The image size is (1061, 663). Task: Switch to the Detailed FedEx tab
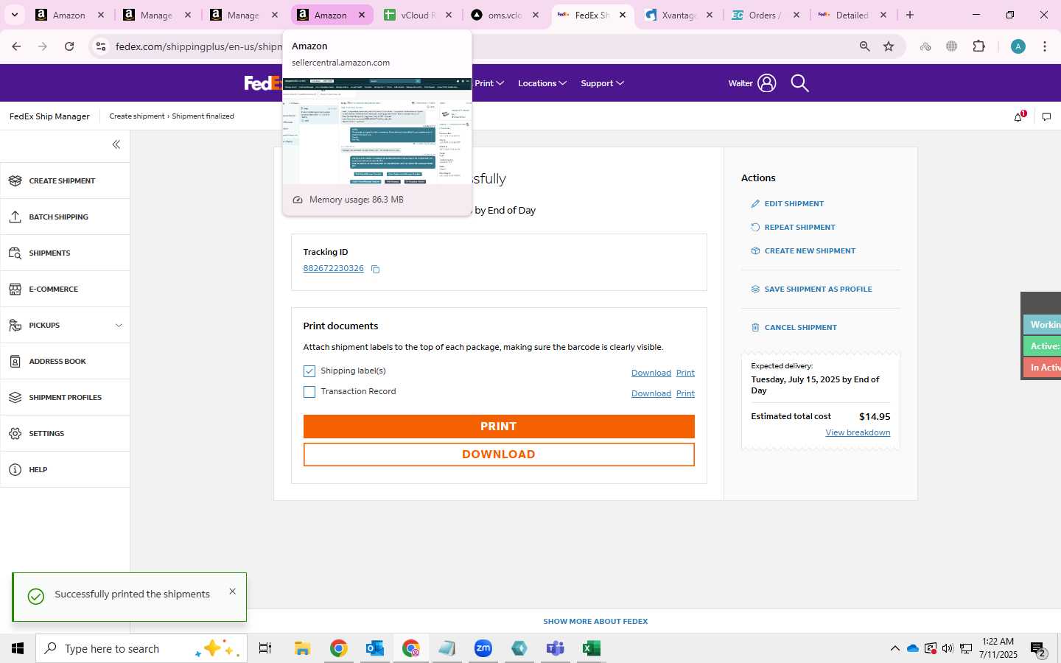point(853,15)
